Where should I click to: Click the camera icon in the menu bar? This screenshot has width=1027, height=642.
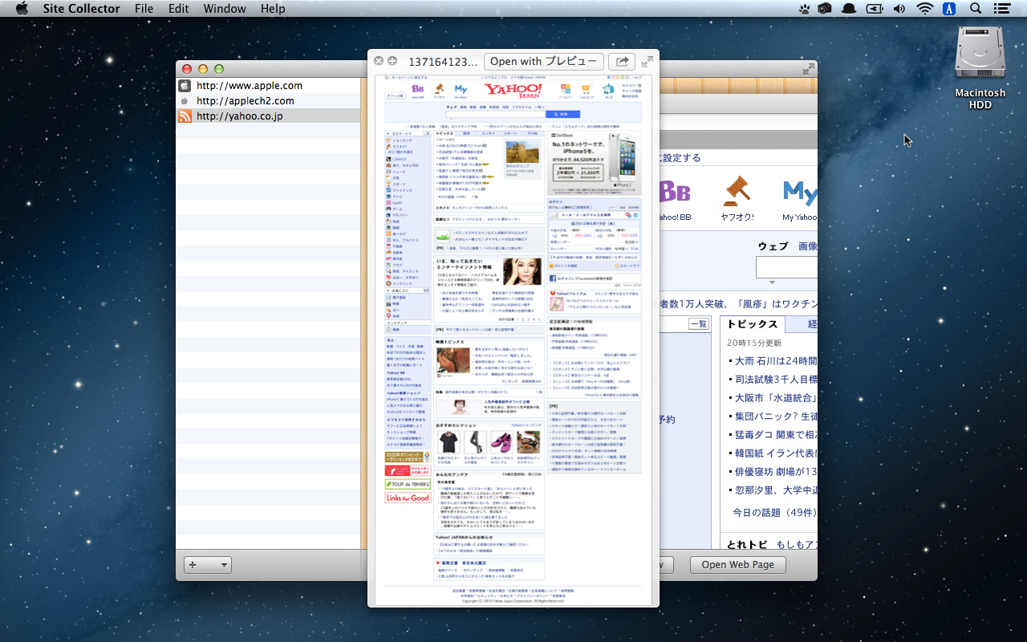(824, 9)
